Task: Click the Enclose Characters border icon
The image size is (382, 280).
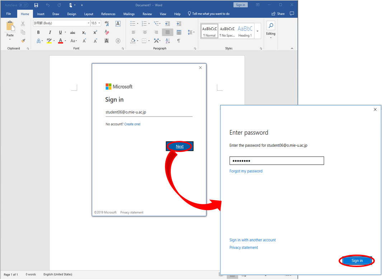Action: point(118,24)
